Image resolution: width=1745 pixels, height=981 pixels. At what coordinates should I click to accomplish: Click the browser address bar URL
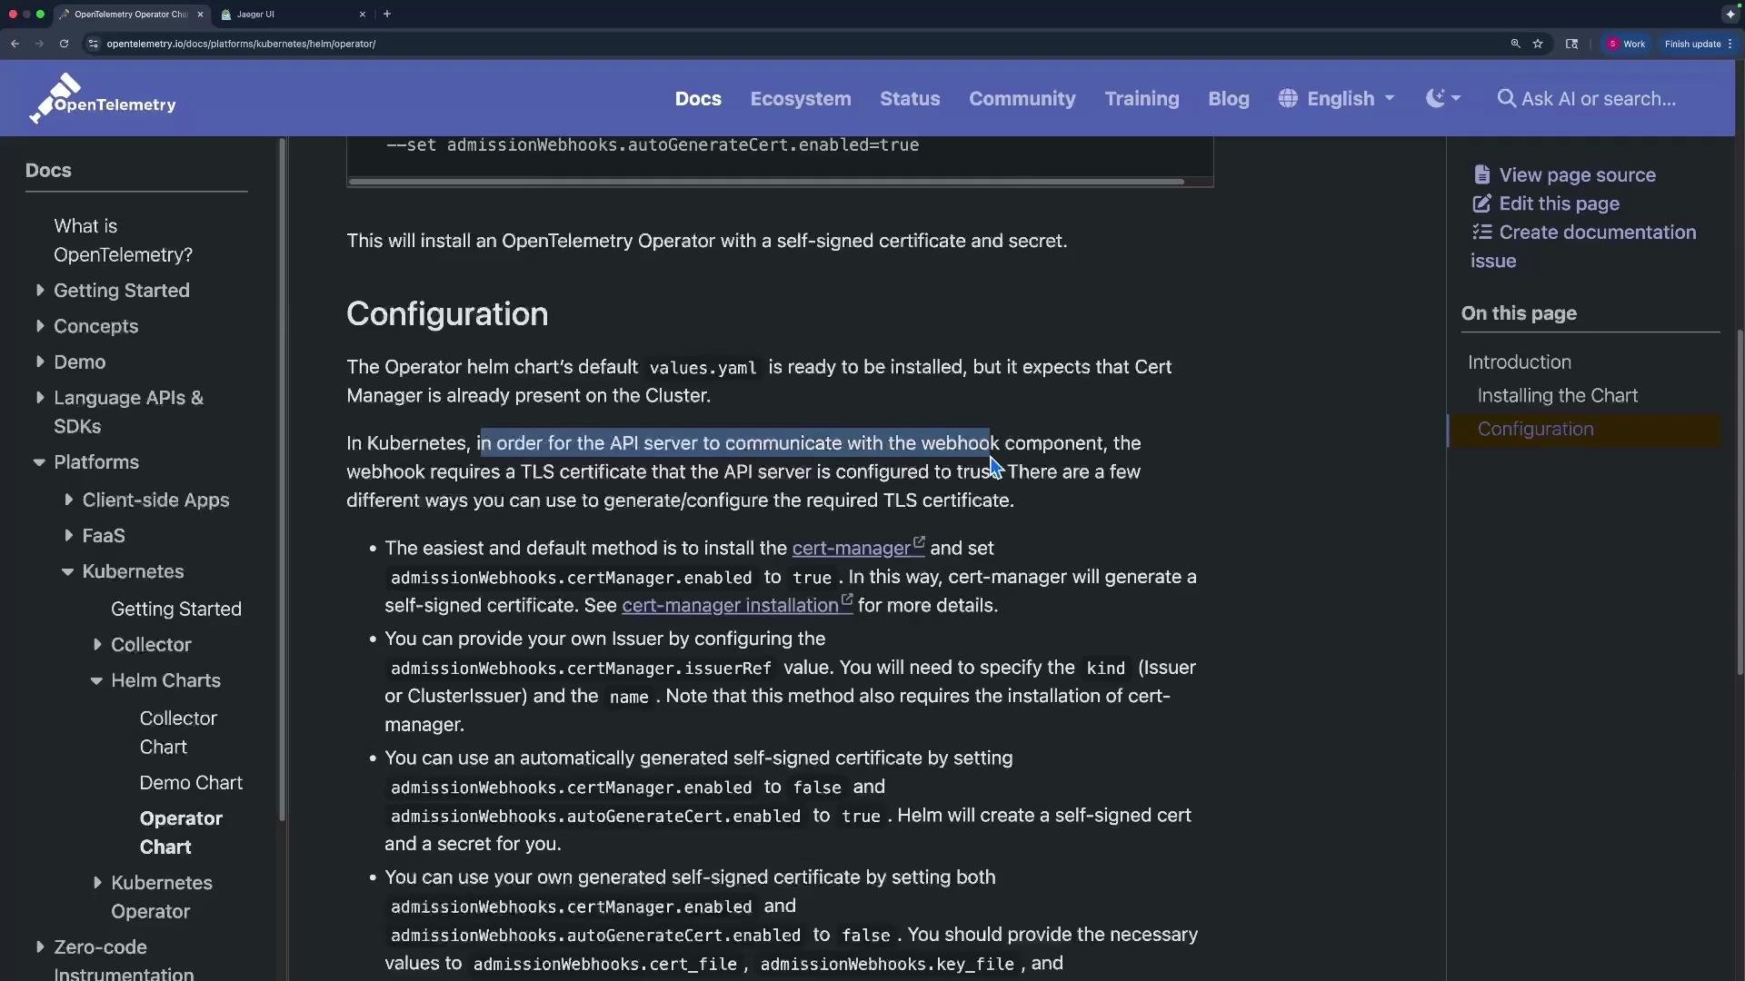241,44
